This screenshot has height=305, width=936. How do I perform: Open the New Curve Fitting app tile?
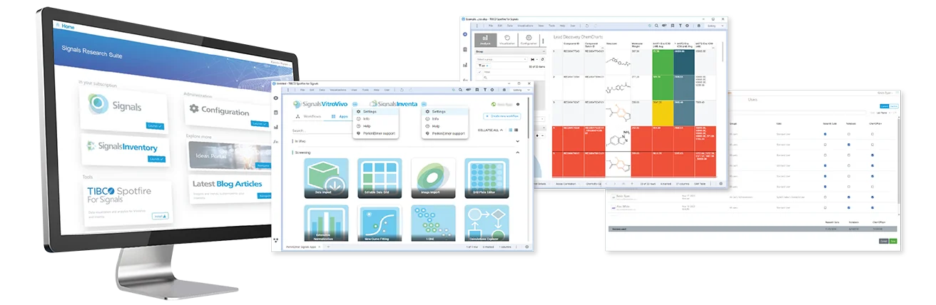pos(380,224)
